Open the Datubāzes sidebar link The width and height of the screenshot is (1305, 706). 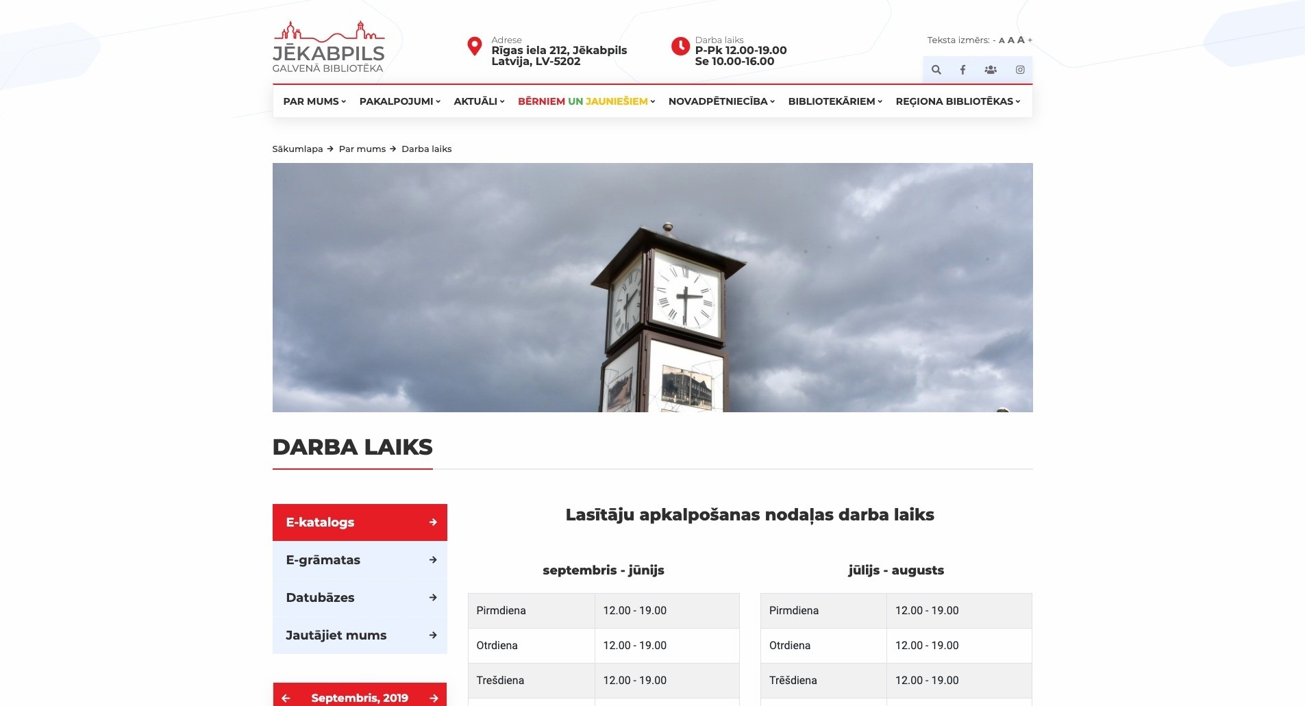360,598
